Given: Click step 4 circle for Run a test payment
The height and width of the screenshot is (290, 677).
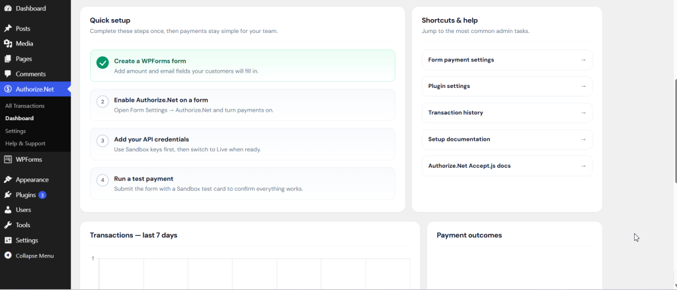Looking at the screenshot, I should (x=102, y=180).
